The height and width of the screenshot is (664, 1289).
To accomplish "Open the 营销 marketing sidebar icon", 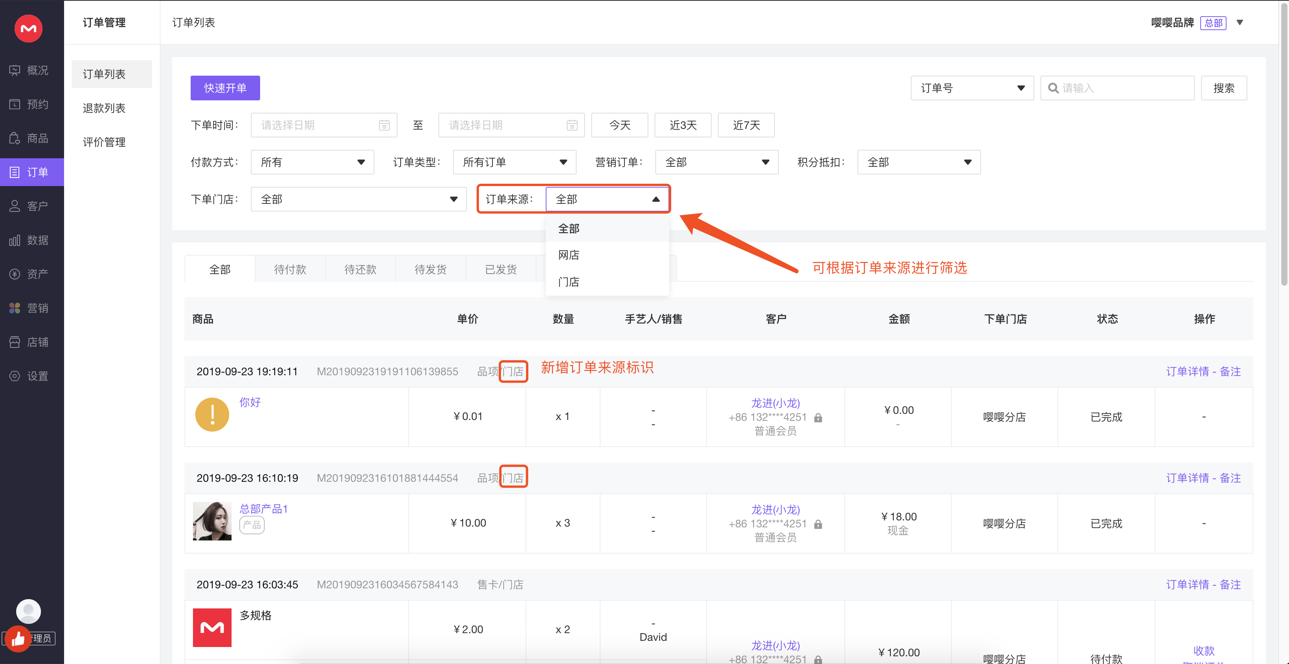I will coord(15,308).
